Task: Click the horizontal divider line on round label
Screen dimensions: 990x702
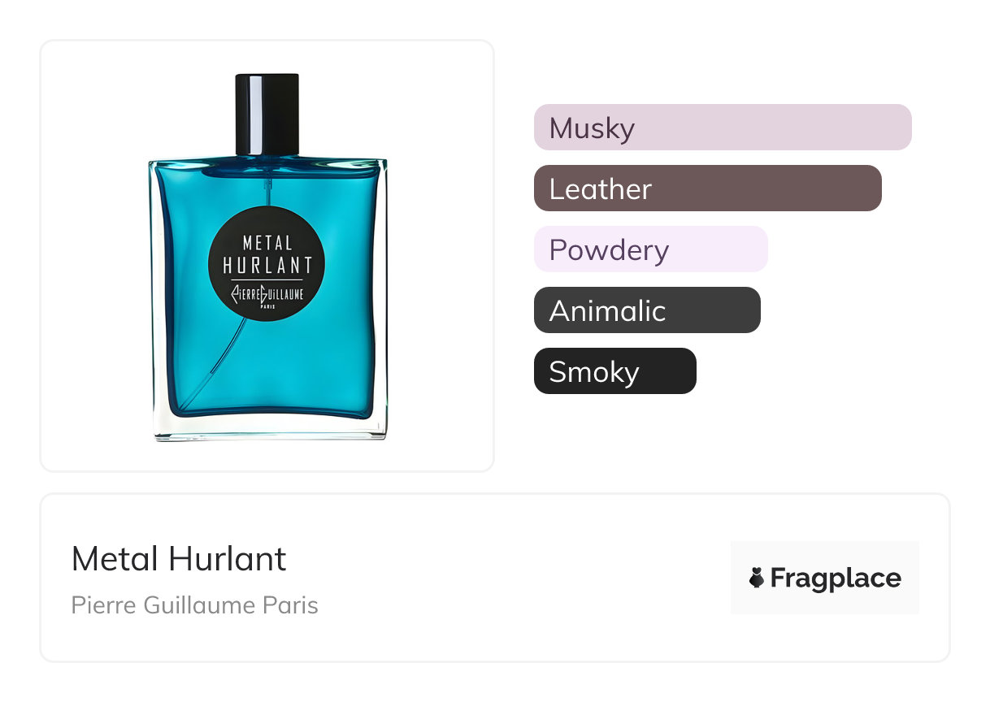Action: [x=267, y=279]
